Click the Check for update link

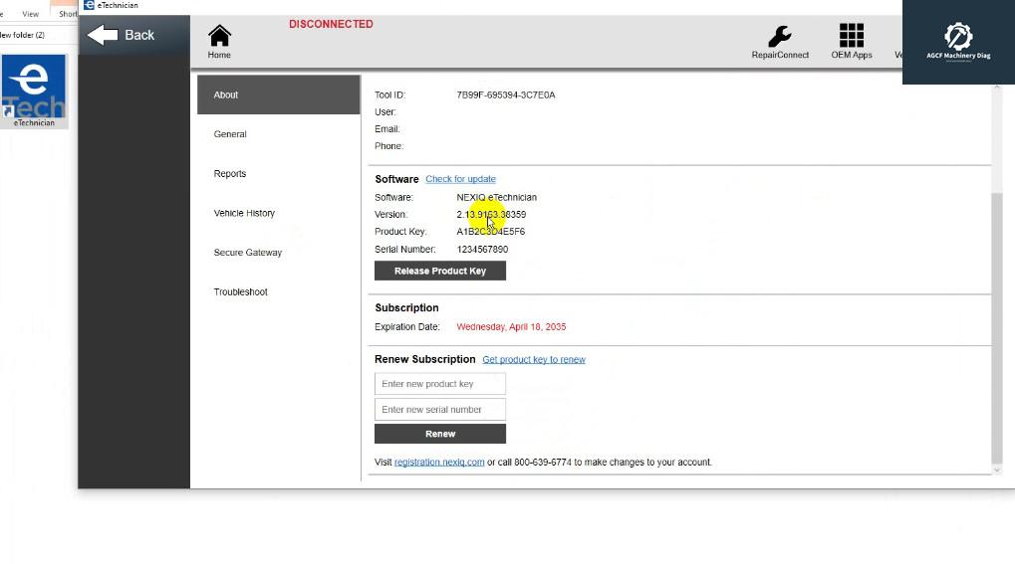(x=460, y=179)
